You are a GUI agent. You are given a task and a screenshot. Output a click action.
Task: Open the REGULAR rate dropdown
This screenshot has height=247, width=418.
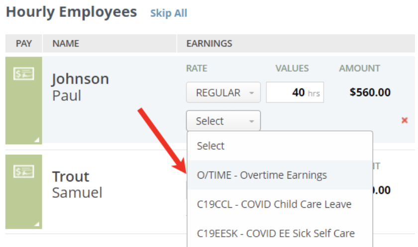point(223,93)
